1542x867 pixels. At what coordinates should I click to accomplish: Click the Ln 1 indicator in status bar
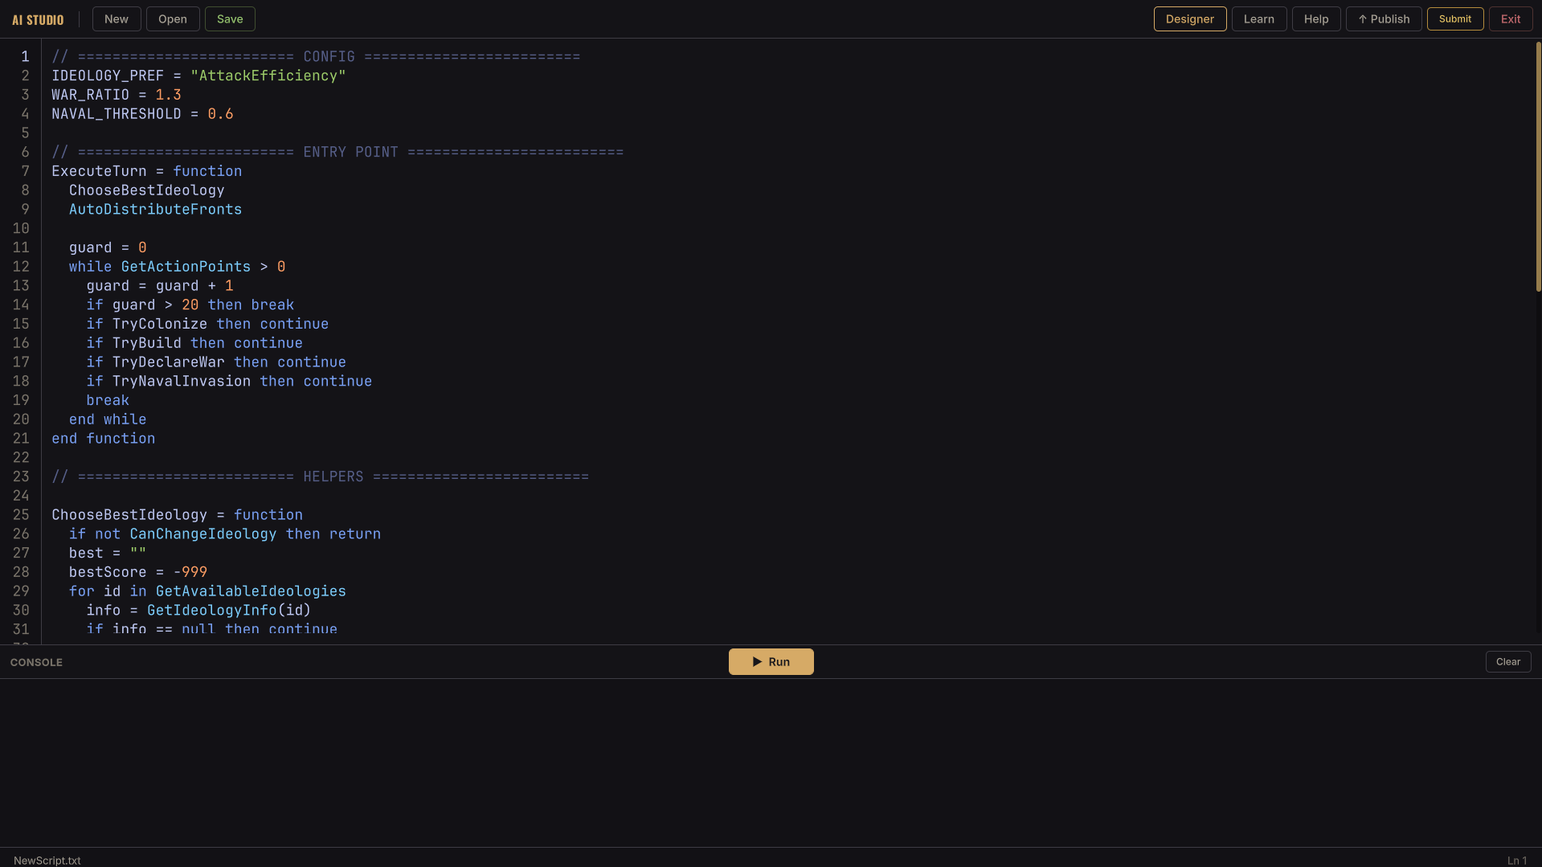(1517, 861)
